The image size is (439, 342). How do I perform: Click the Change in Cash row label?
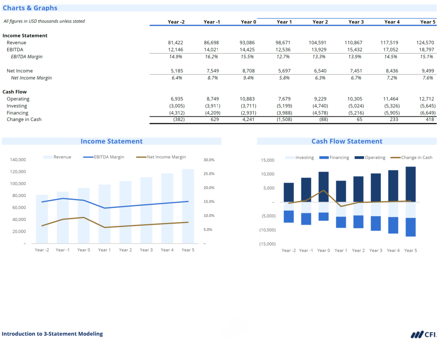coord(24,119)
